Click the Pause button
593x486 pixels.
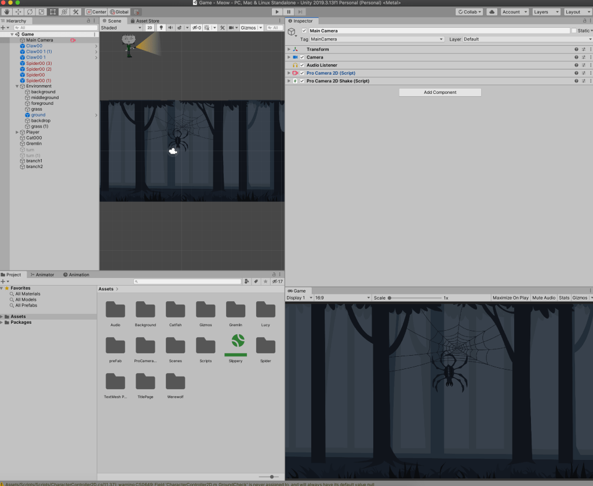tap(288, 12)
